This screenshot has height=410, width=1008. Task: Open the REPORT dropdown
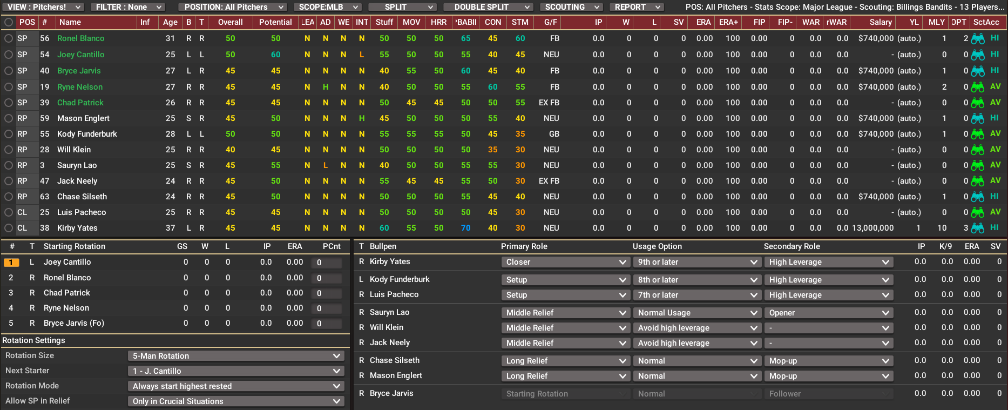[637, 7]
